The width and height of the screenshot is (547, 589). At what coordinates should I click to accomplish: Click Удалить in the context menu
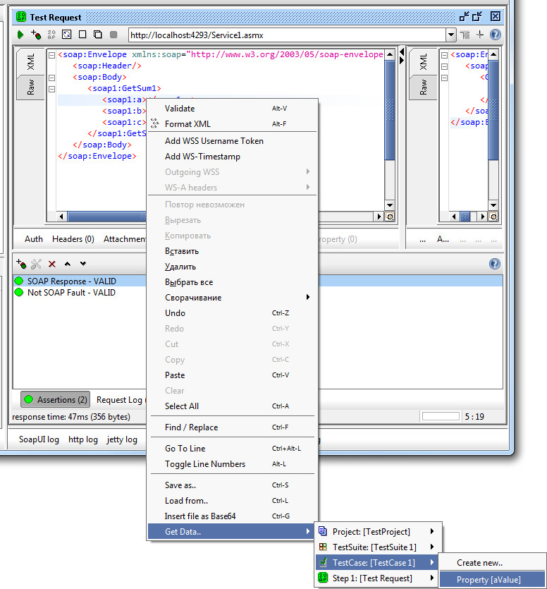click(233, 267)
